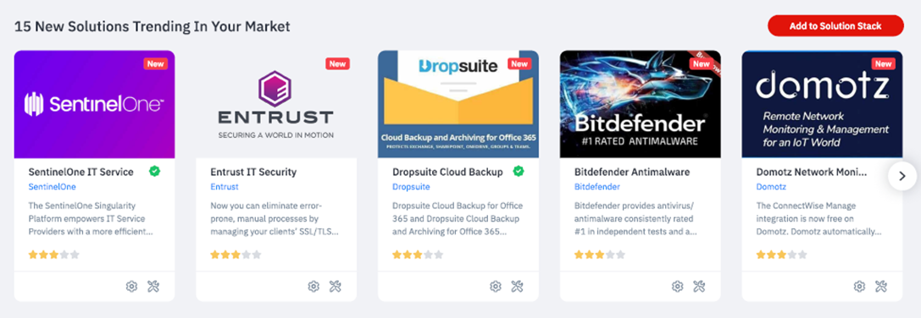921x318 pixels.
Task: Open the Dropsuite banner image
Action: pyautogui.click(x=458, y=104)
